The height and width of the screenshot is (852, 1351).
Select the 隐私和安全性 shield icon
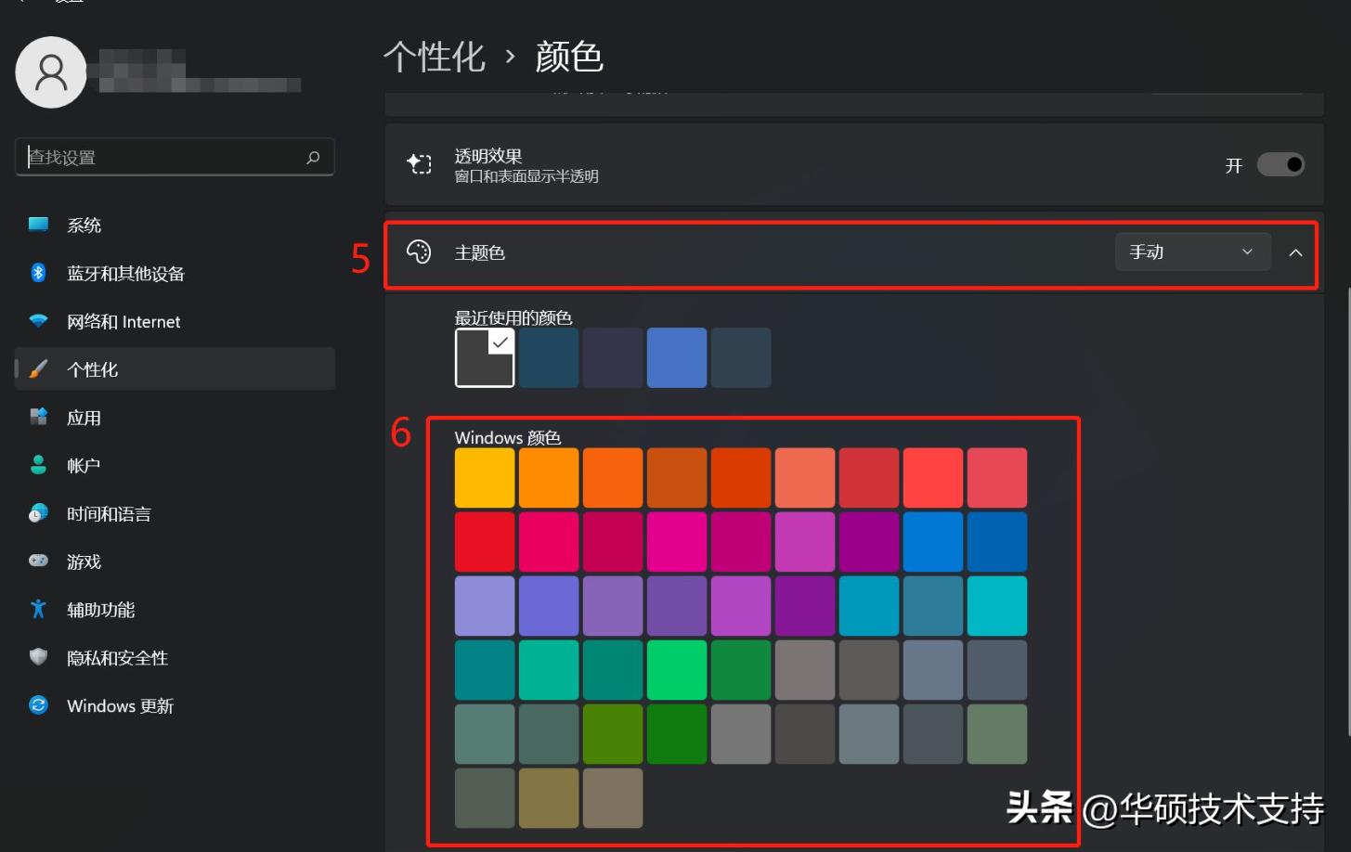[x=38, y=657]
